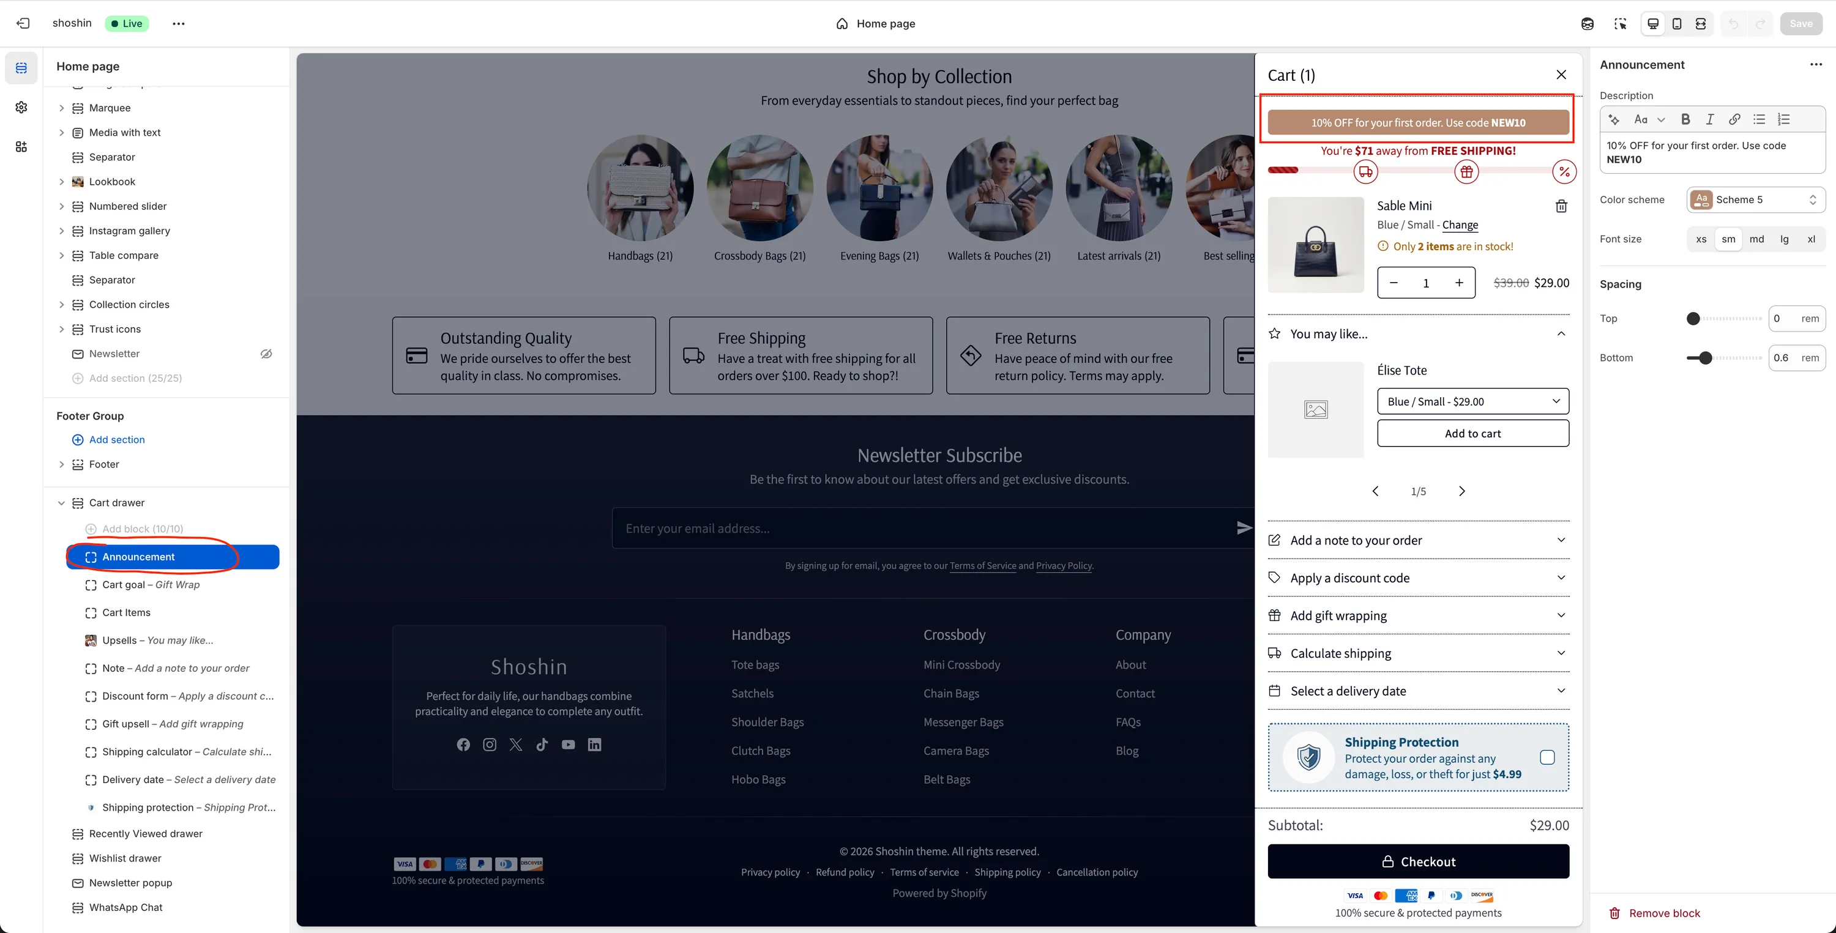Open Élise Tote variant dropdown
1836x933 pixels.
[x=1472, y=401]
